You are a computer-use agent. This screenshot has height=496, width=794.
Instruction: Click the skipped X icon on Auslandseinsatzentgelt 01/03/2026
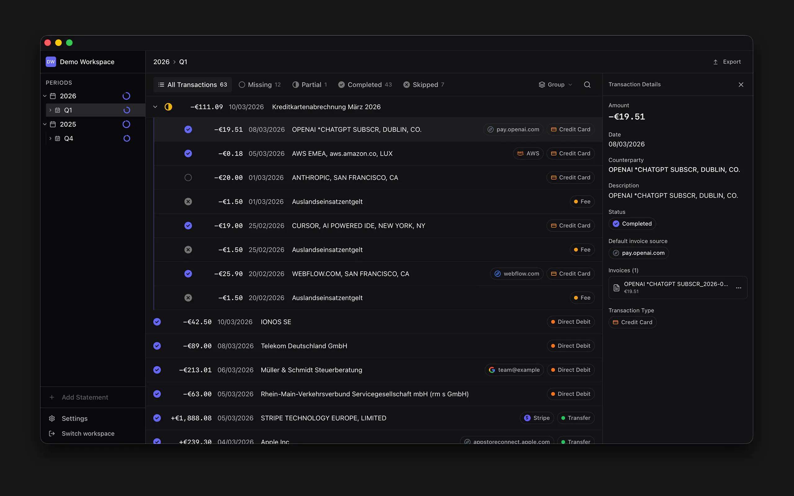[188, 202]
